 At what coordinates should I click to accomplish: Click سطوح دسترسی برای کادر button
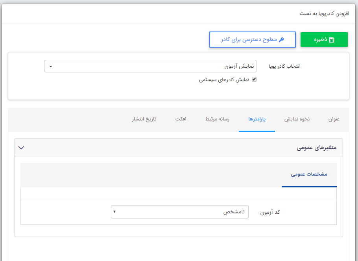252,39
